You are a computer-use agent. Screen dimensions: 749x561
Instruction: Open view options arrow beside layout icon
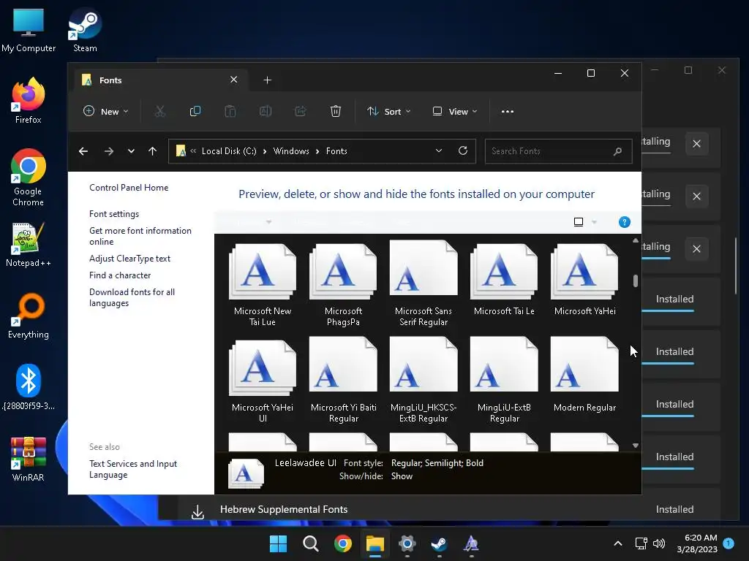(x=594, y=222)
